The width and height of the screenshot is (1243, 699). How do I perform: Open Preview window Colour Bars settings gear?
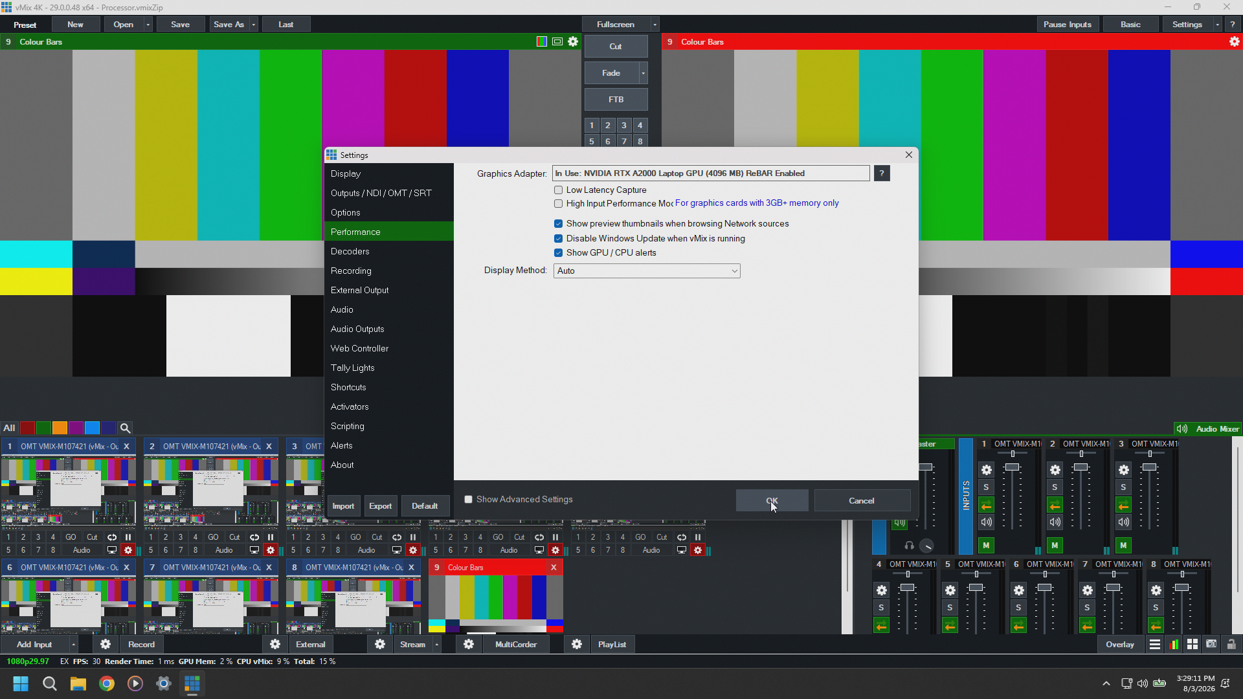(573, 41)
